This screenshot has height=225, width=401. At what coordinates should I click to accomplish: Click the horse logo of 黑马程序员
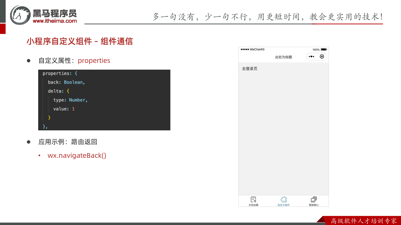pos(20,15)
